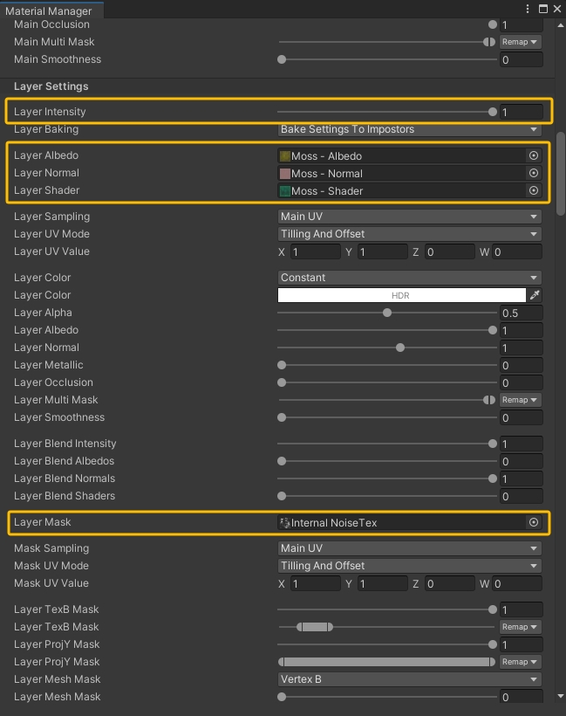
Task: Click the Layer Blend Intensity label
Action: click(65, 444)
